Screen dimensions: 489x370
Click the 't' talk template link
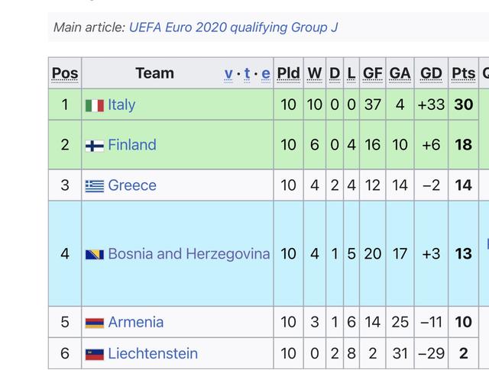(247, 73)
